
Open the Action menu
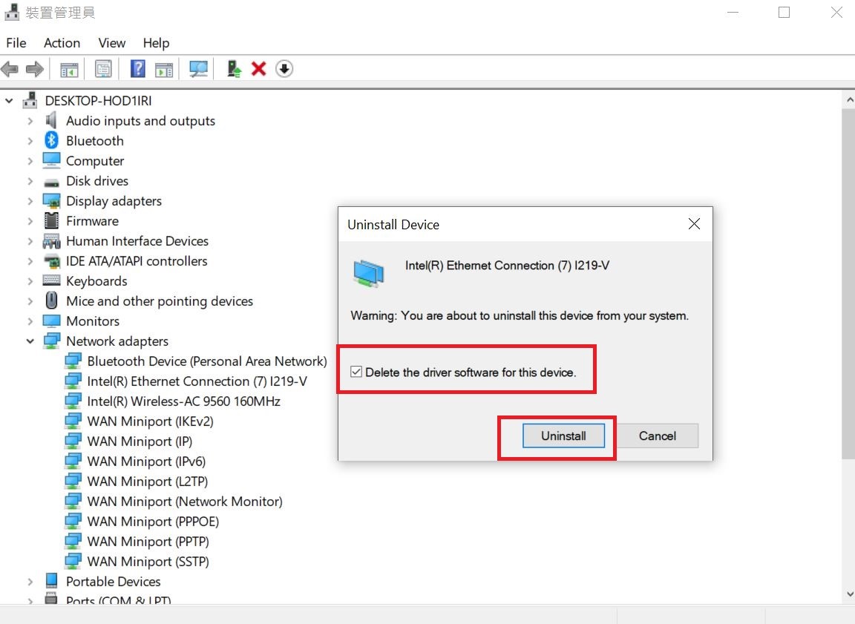tap(62, 43)
